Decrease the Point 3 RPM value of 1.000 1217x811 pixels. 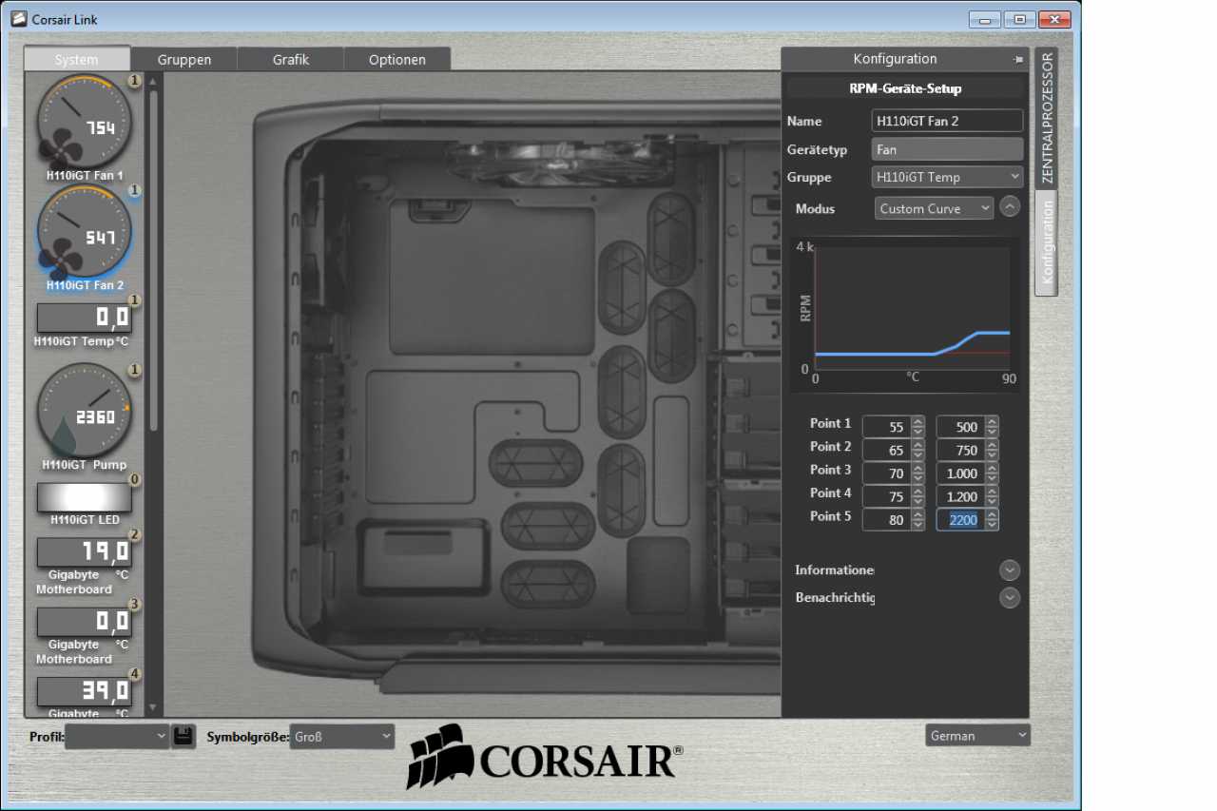pyautogui.click(x=992, y=478)
